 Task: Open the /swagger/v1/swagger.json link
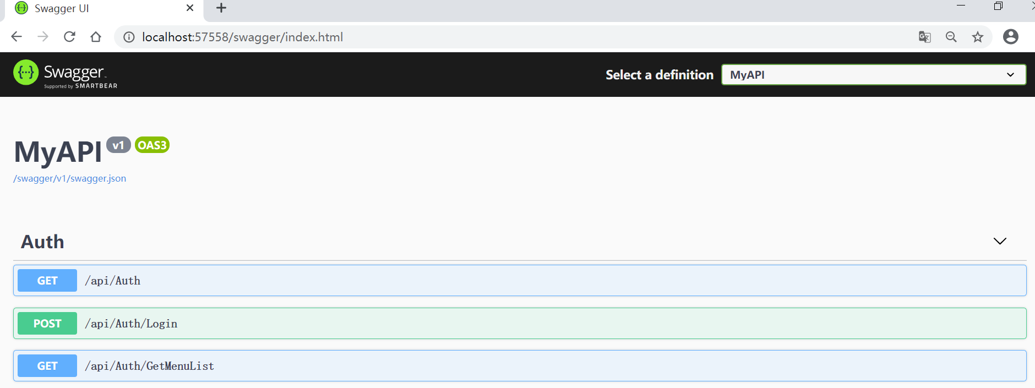[70, 178]
